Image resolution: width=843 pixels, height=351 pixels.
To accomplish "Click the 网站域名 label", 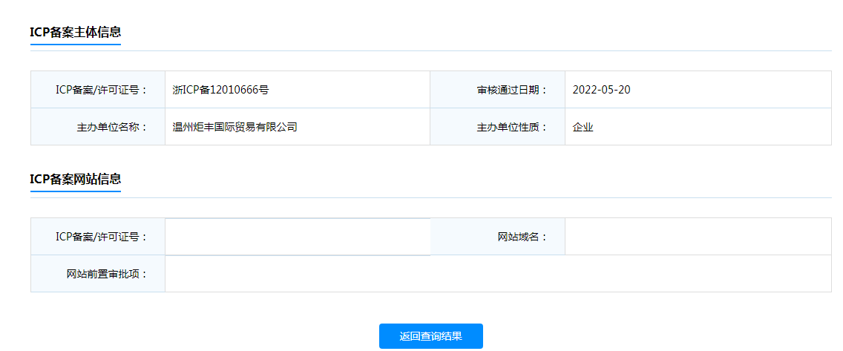I will (x=522, y=237).
